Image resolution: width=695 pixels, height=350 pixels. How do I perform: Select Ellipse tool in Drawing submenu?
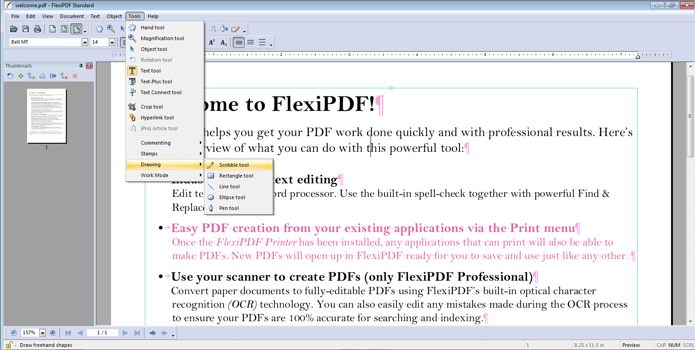pos(239,197)
